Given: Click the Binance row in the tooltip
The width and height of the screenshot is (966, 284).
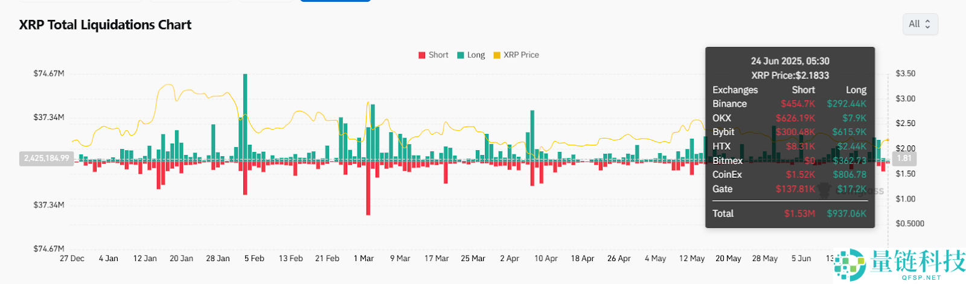Looking at the screenshot, I should pos(789,104).
